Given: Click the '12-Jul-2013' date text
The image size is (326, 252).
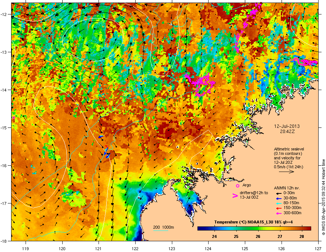Looking at the screenshot, I should pos(287,126).
